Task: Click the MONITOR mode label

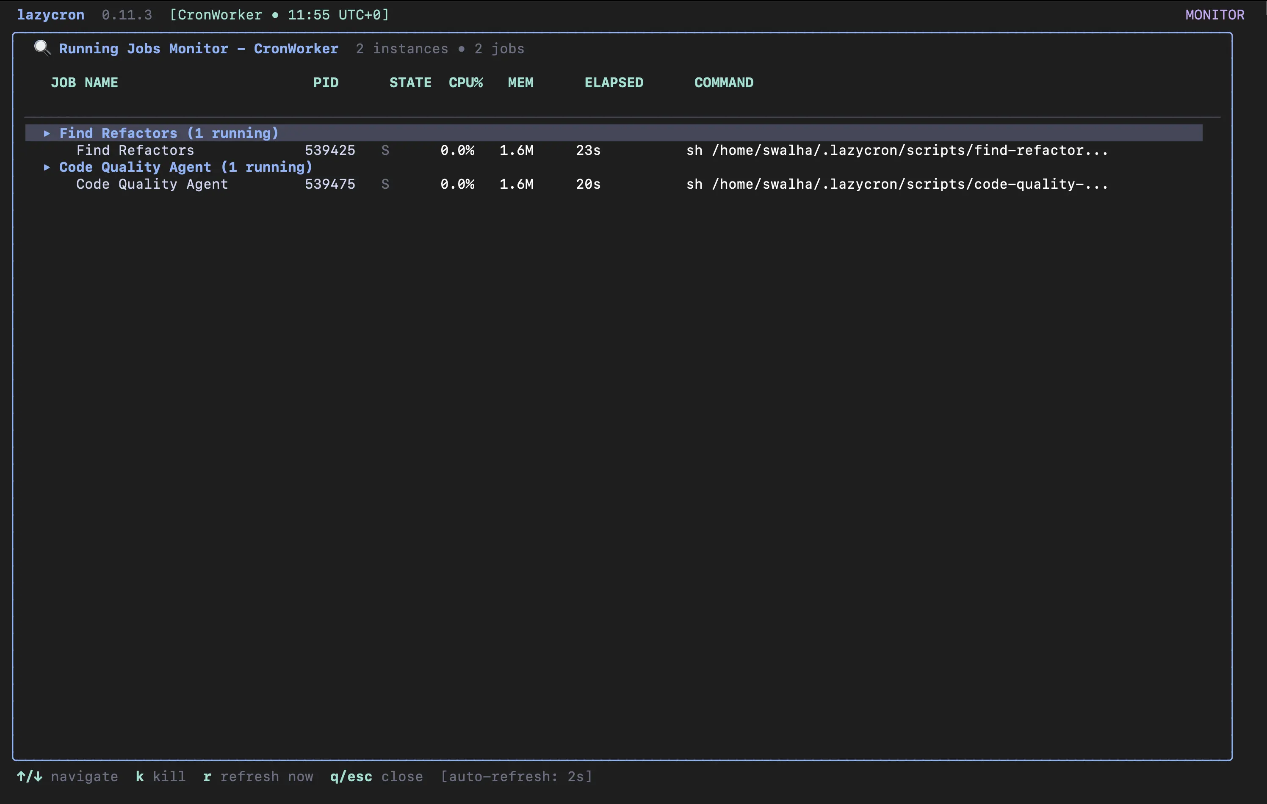Action: pyautogui.click(x=1214, y=15)
